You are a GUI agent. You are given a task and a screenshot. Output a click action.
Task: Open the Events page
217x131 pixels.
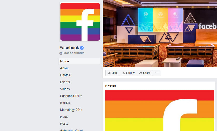click(65, 82)
